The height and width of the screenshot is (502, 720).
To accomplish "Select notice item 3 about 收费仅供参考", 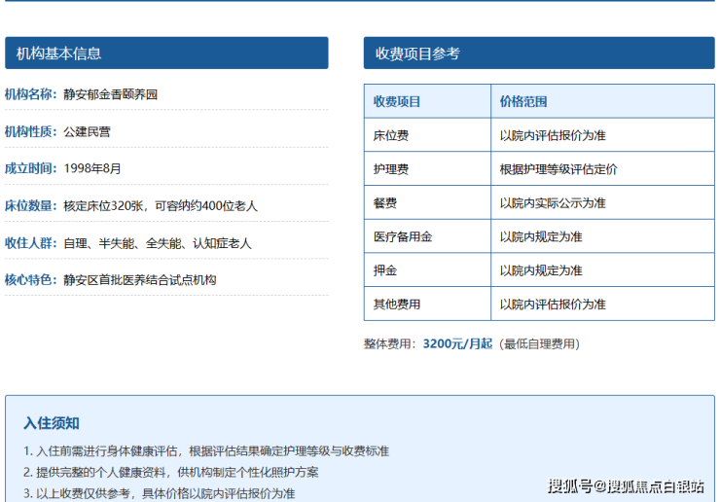I will coord(160,494).
